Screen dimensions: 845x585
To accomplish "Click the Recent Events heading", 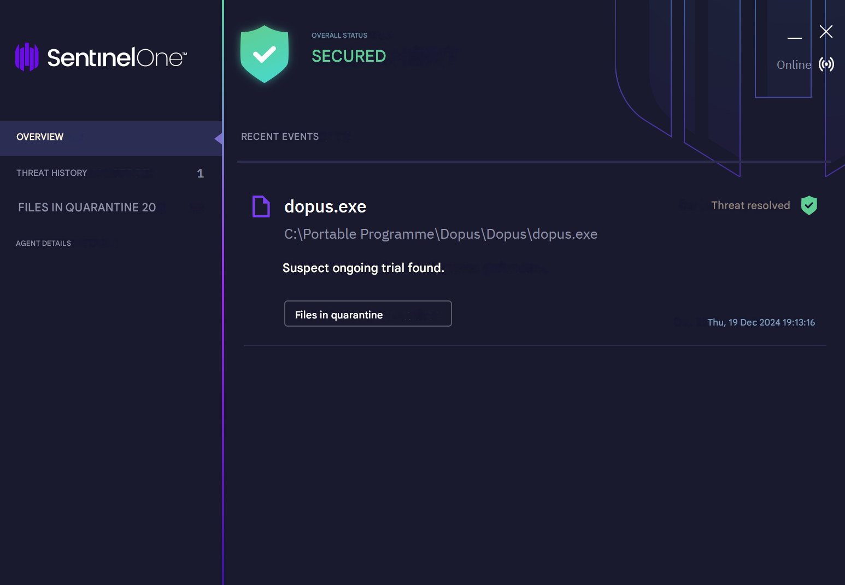I will click(x=280, y=137).
